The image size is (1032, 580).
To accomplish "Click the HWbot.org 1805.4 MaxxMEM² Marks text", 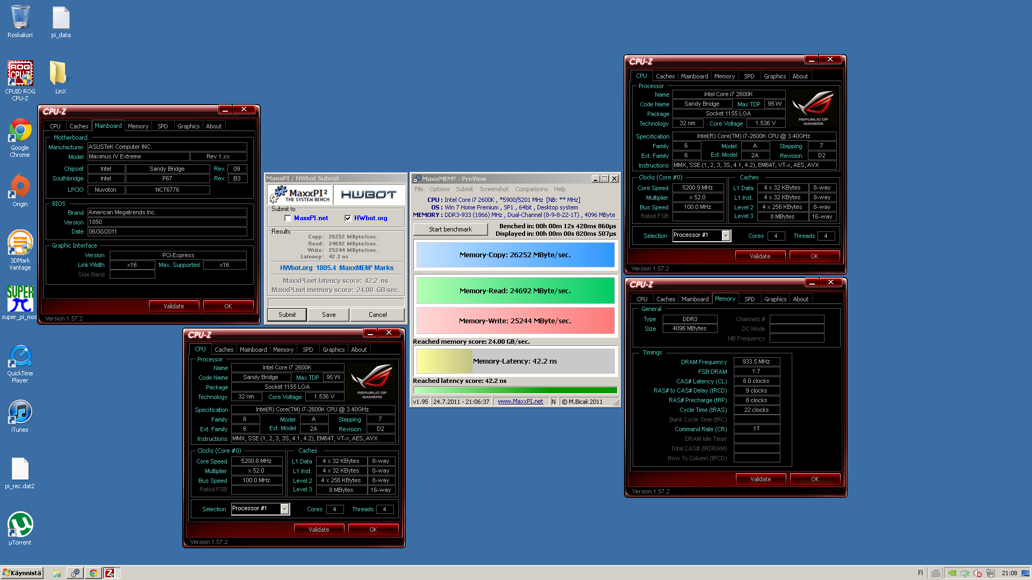I will (x=336, y=268).
